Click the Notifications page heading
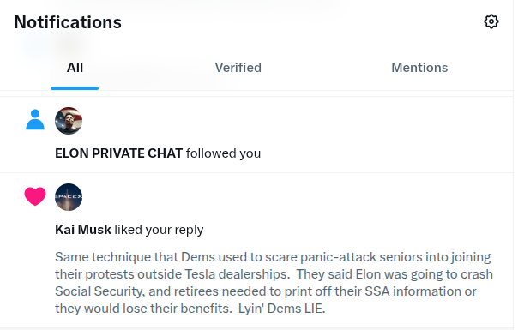 click(68, 22)
